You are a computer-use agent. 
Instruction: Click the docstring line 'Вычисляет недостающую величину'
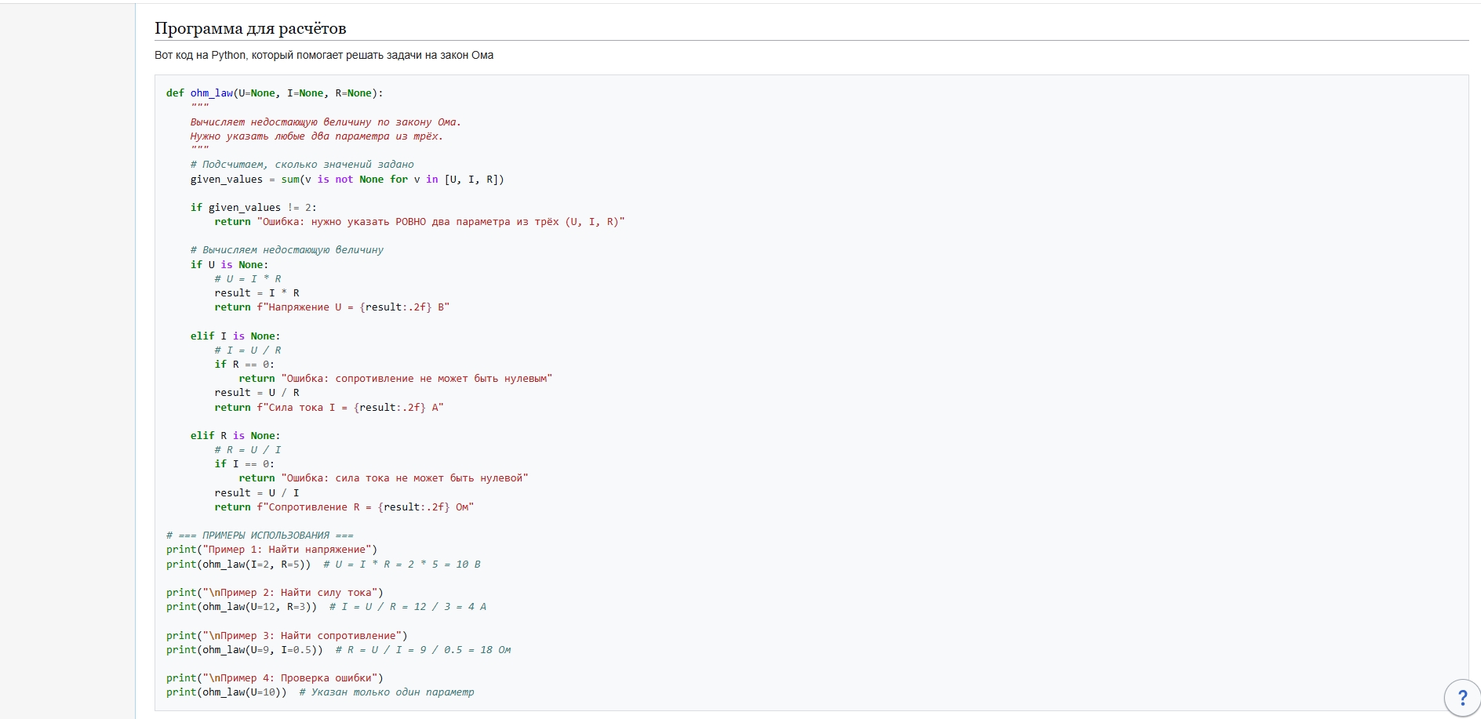[325, 122]
